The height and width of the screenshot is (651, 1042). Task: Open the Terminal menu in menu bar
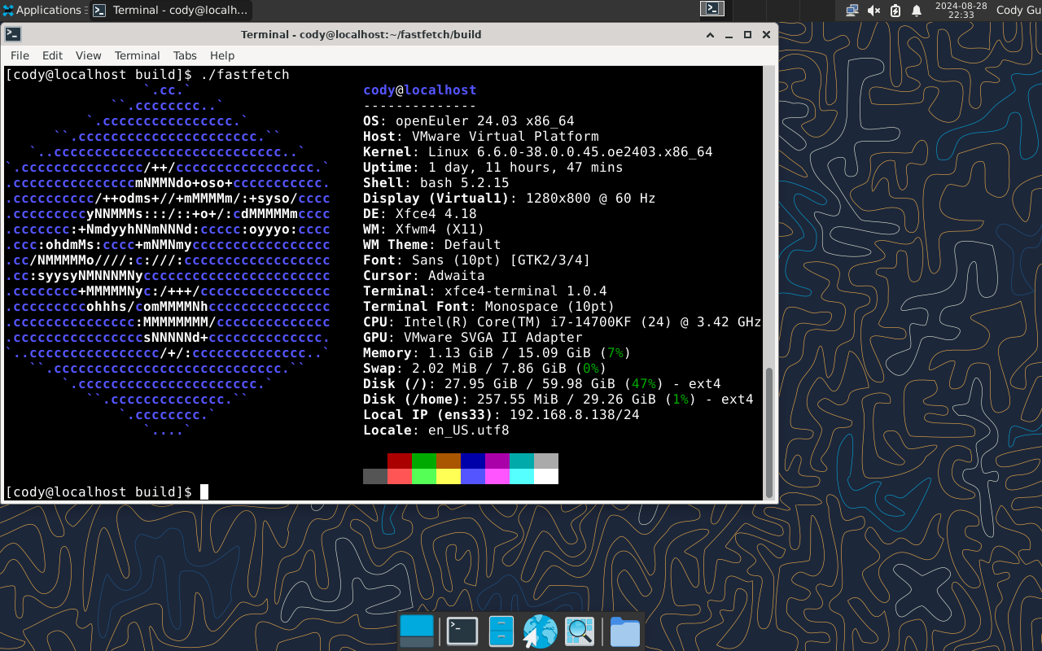click(x=137, y=55)
